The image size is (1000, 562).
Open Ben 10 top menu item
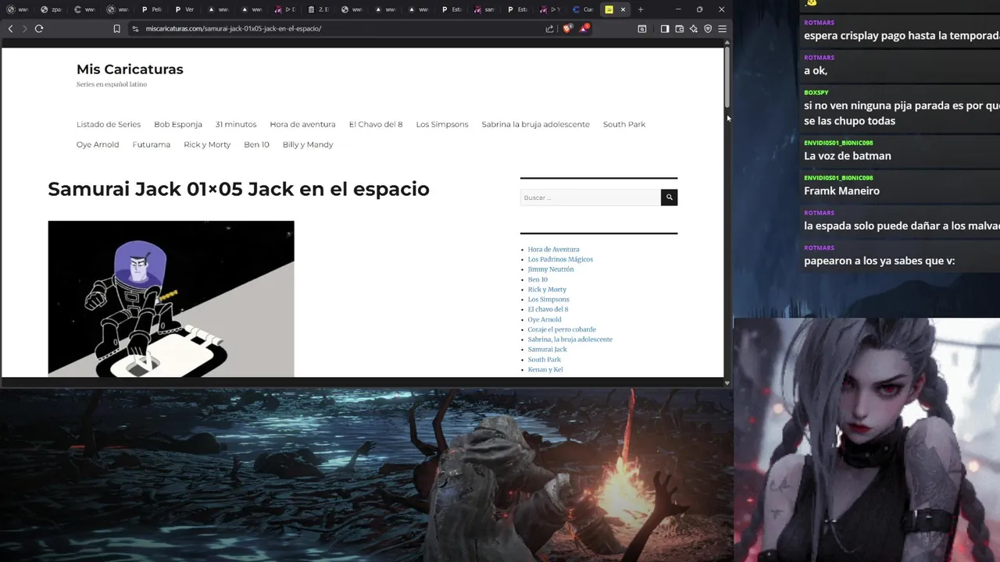coord(256,144)
